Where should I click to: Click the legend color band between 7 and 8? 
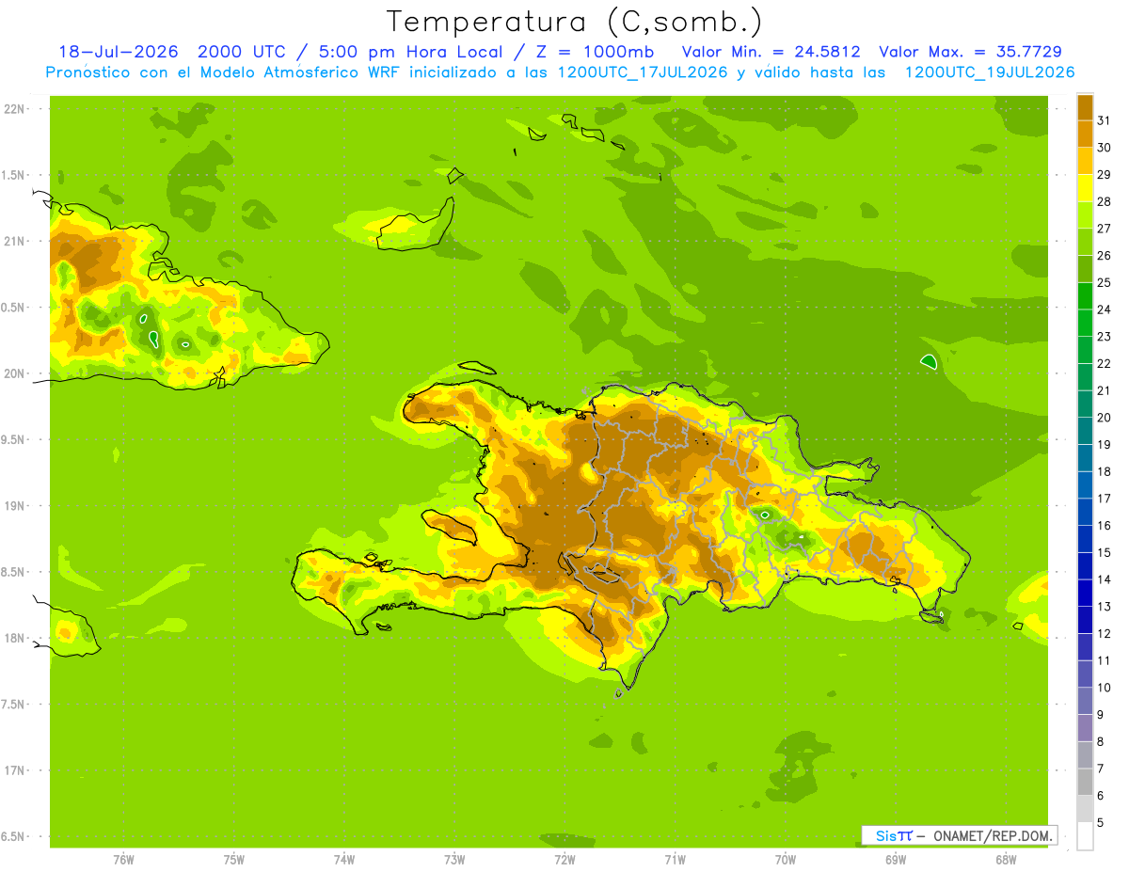(x=1085, y=755)
